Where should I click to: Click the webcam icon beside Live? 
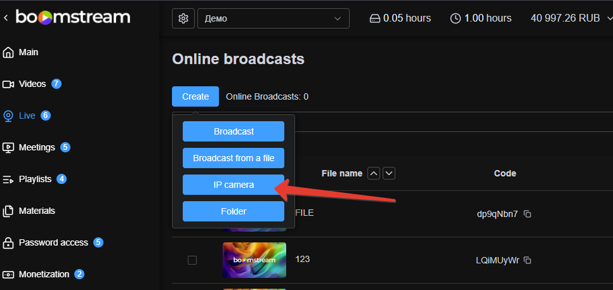(x=8, y=116)
